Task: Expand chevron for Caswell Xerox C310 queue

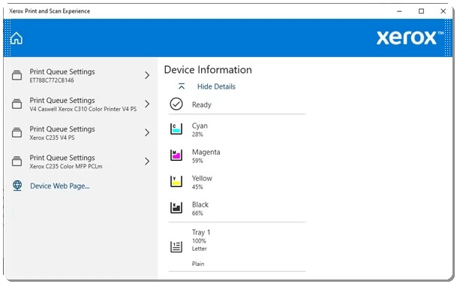Action: click(x=147, y=104)
